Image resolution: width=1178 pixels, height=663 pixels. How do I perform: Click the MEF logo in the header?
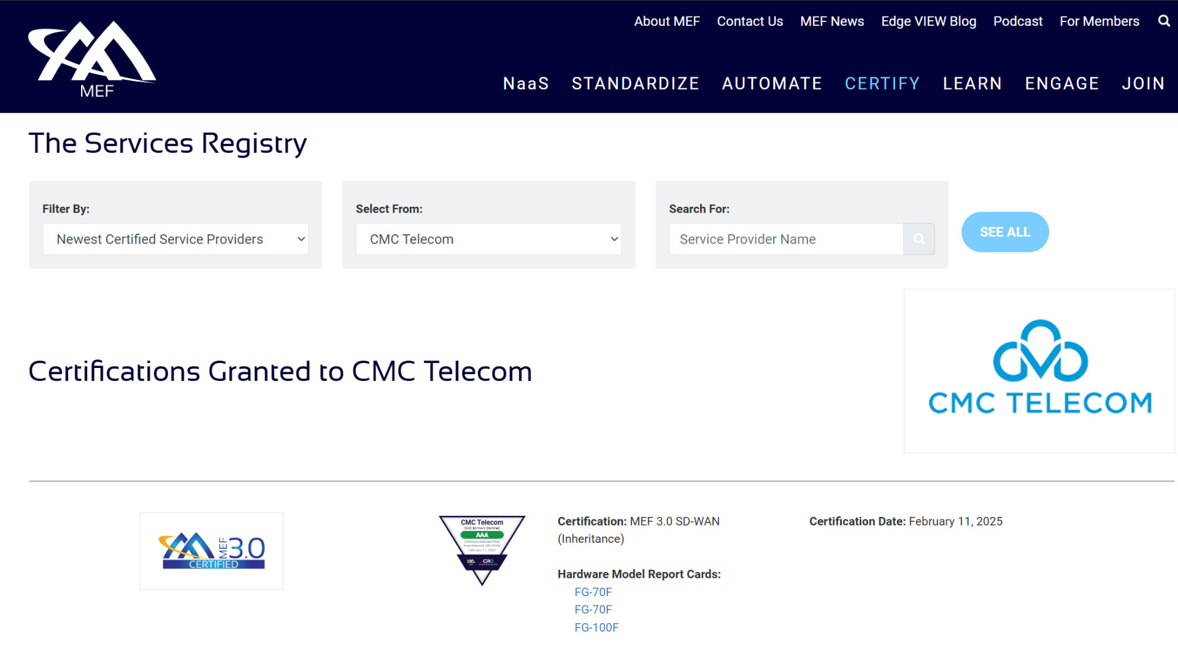point(92,58)
